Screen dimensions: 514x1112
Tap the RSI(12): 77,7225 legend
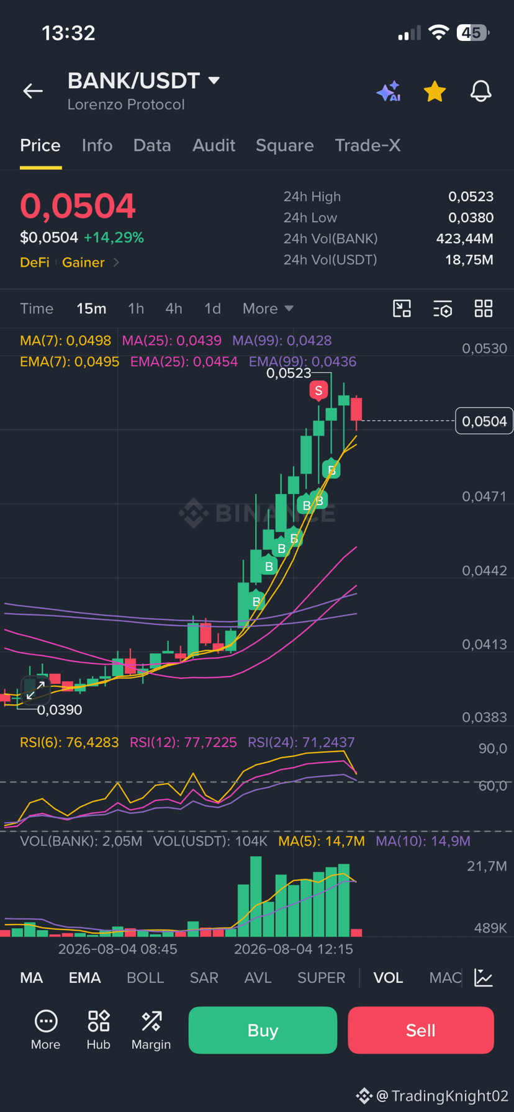(x=183, y=743)
